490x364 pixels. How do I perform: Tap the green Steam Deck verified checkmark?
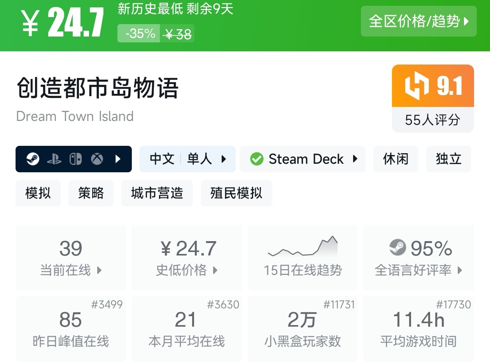[257, 159]
